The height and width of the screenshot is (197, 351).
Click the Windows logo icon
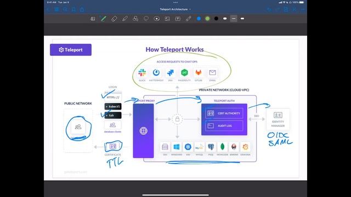177,147
